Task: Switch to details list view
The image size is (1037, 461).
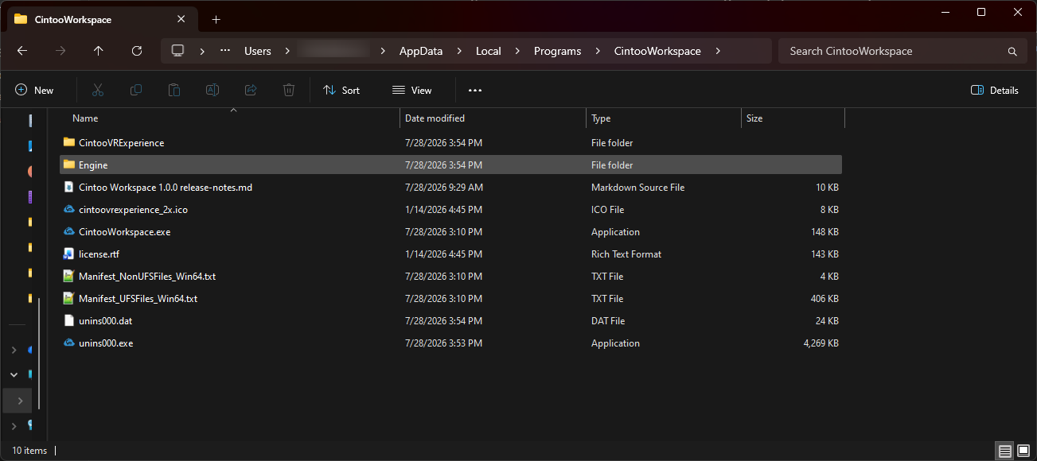Action: pos(1005,451)
